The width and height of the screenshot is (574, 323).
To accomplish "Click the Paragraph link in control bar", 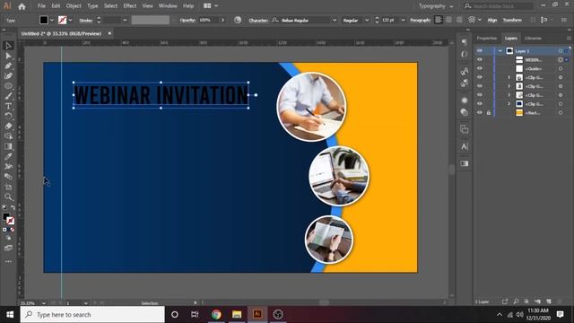I will pos(421,20).
